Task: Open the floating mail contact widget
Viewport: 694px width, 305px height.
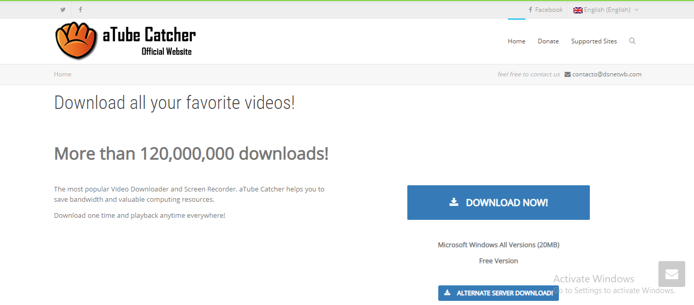Action: point(672,274)
